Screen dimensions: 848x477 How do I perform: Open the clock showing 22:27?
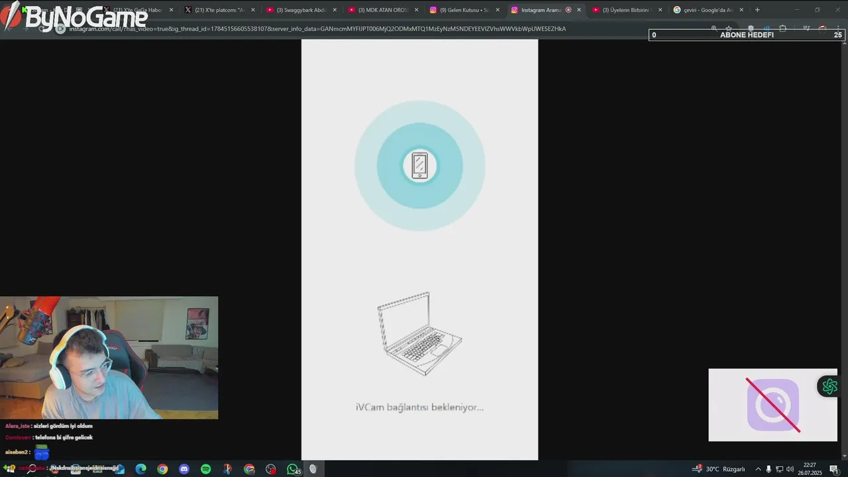pos(810,468)
